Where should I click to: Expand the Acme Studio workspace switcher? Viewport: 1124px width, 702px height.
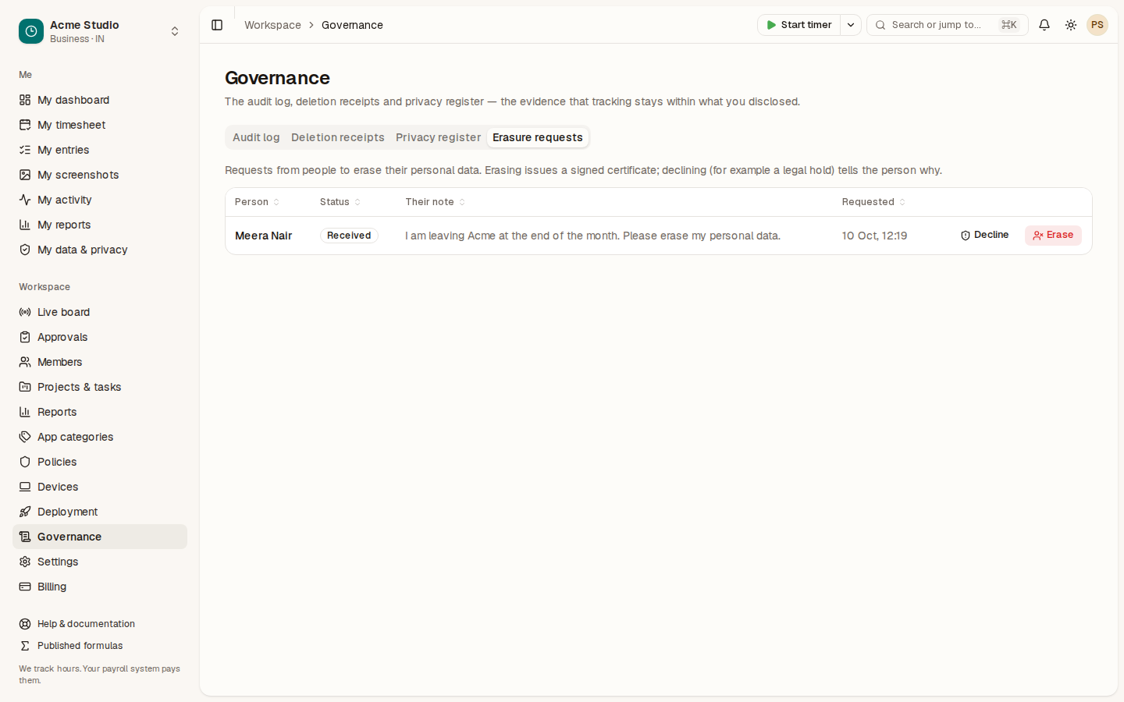(x=175, y=31)
